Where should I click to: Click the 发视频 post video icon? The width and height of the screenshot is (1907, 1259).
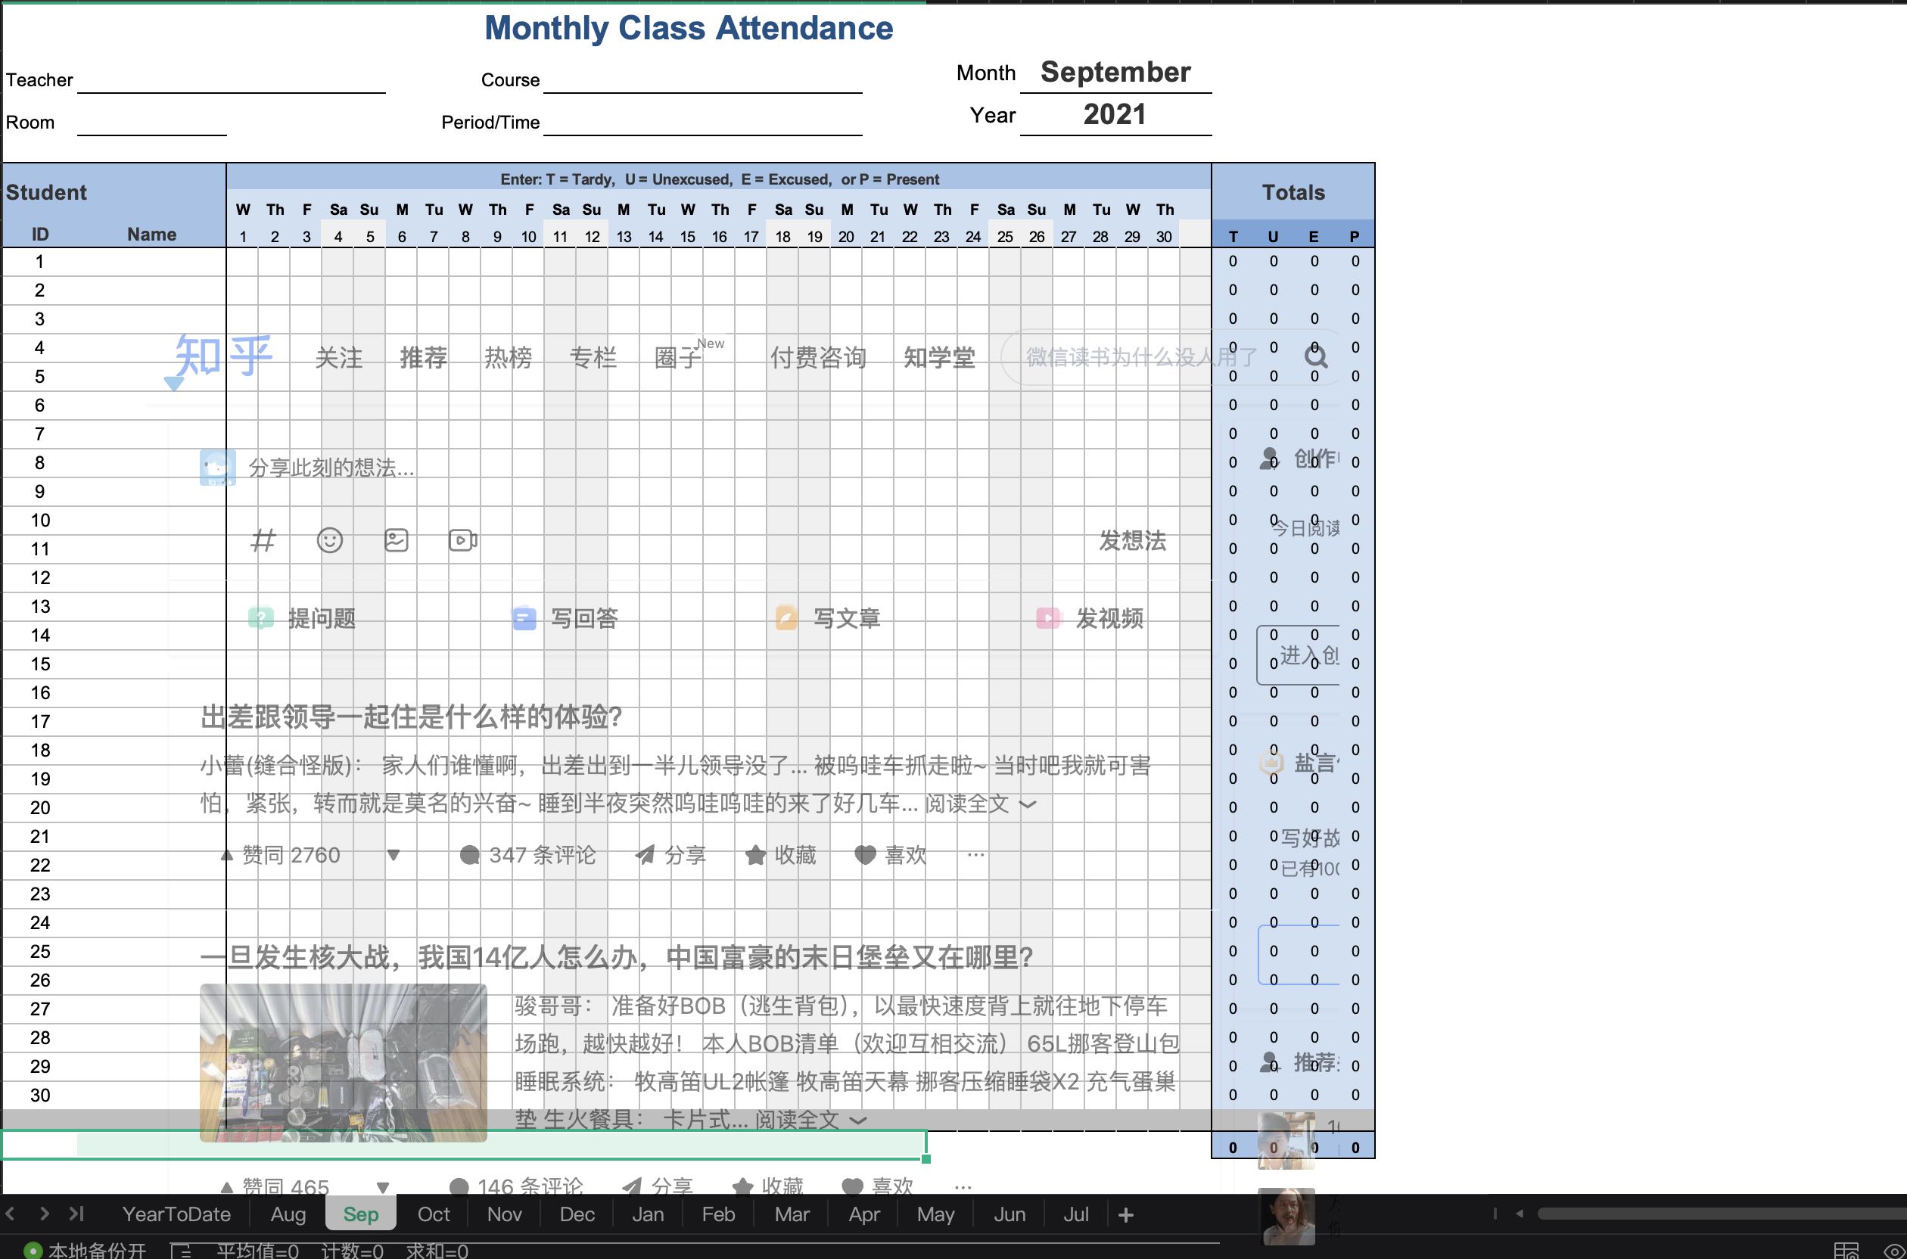(x=1047, y=617)
